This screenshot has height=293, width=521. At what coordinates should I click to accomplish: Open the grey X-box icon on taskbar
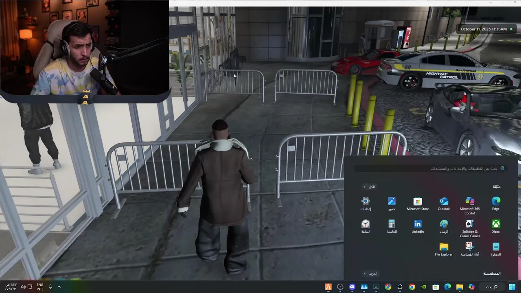coord(376,287)
